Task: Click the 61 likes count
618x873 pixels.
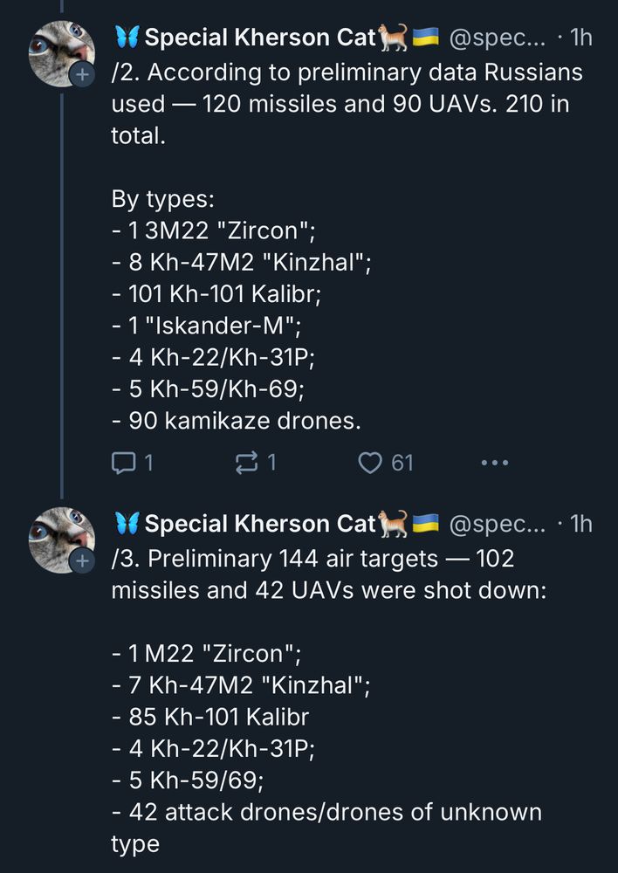Action: click(402, 463)
